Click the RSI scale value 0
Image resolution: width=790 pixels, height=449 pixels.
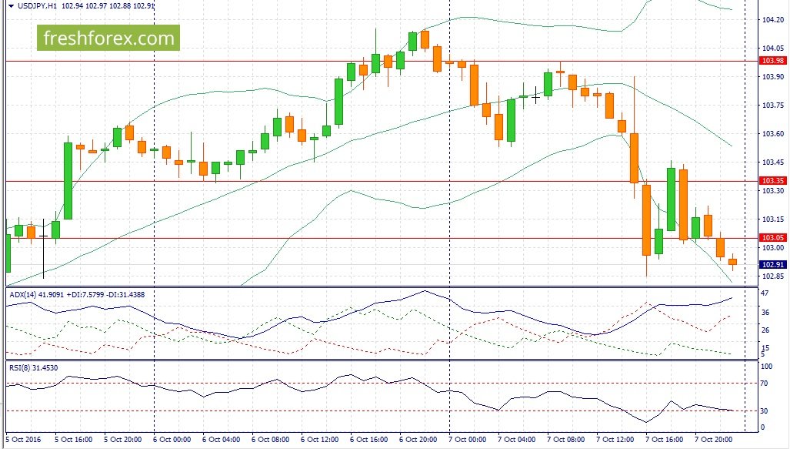pos(763,427)
